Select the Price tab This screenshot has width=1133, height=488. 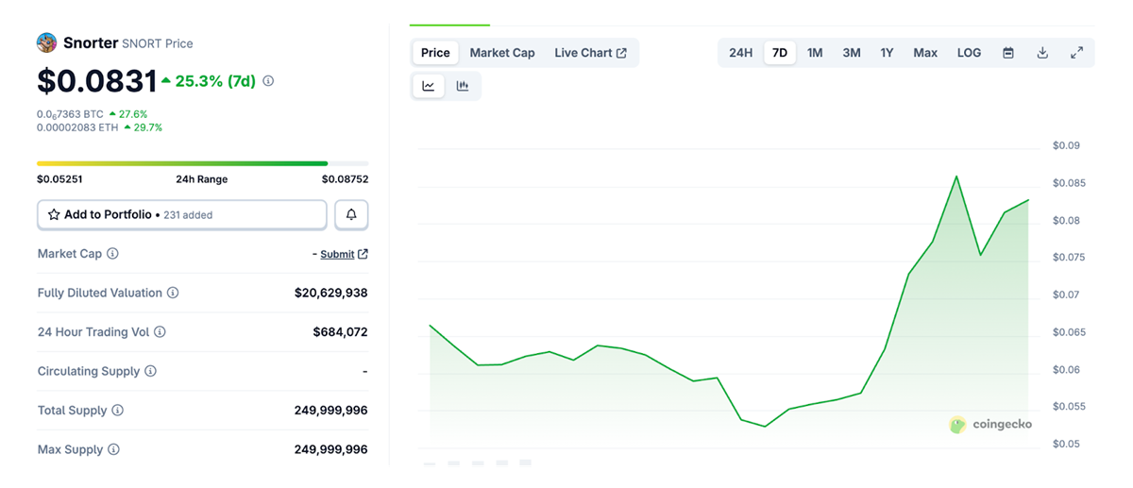435,53
